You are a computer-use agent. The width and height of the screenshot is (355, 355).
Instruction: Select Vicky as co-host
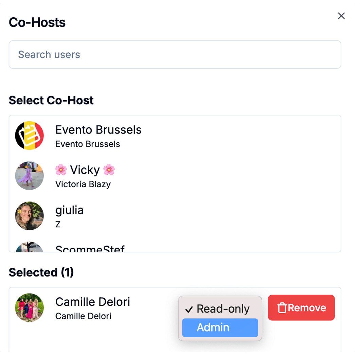(85, 170)
